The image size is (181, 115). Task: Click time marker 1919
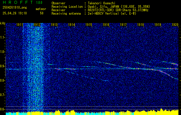(158, 24)
